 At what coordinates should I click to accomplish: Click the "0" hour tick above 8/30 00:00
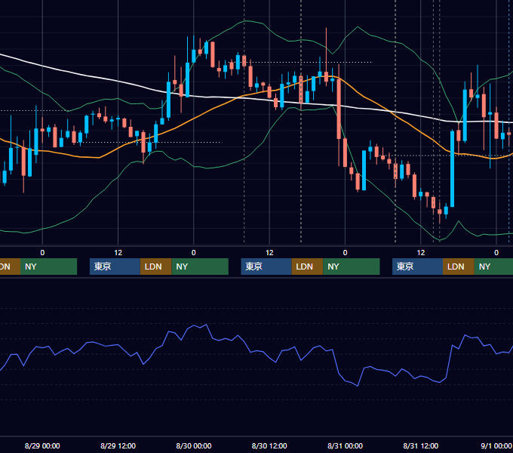click(x=194, y=253)
